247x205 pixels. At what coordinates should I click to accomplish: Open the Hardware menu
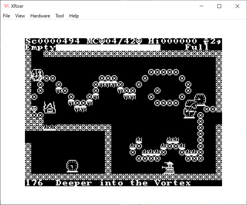pyautogui.click(x=40, y=16)
